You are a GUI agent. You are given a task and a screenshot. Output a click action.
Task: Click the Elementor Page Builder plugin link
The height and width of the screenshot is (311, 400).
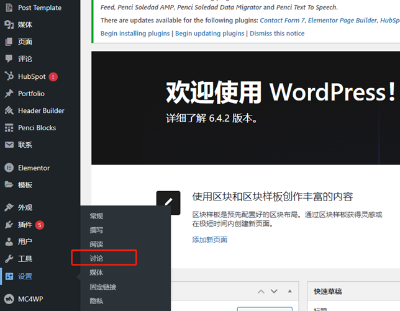[342, 20]
